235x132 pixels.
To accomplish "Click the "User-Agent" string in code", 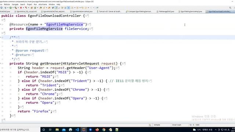I will pos(99,68).
